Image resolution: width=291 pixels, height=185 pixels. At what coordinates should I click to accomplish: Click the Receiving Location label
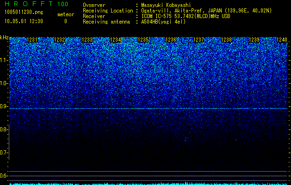pos(108,11)
